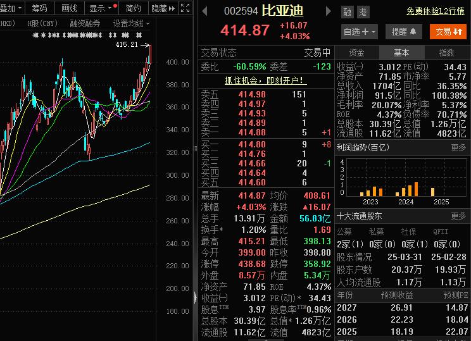The width and height of the screenshot is (471, 341).
Task: Click 跌停 price 358.92
Action: (317, 264)
